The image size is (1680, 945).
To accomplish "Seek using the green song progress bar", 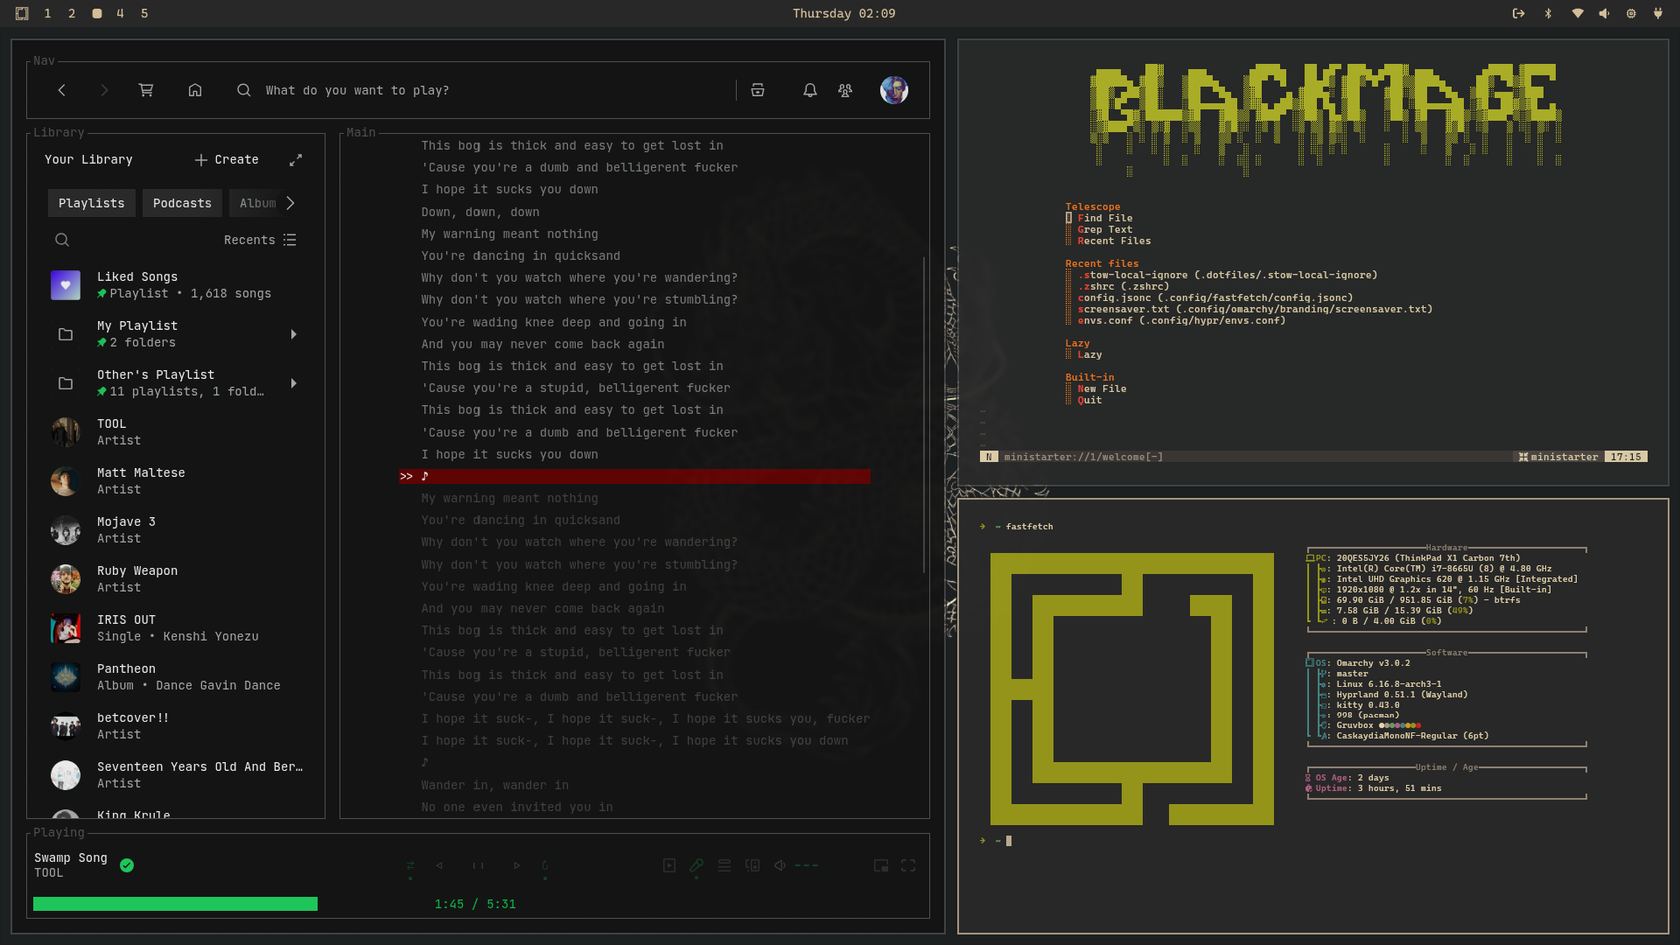I will 175,904.
